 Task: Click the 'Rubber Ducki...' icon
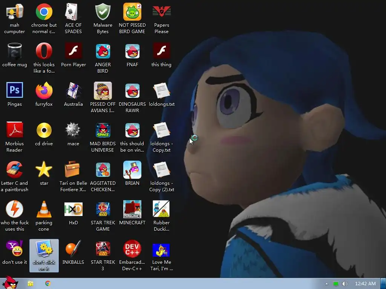click(x=161, y=208)
